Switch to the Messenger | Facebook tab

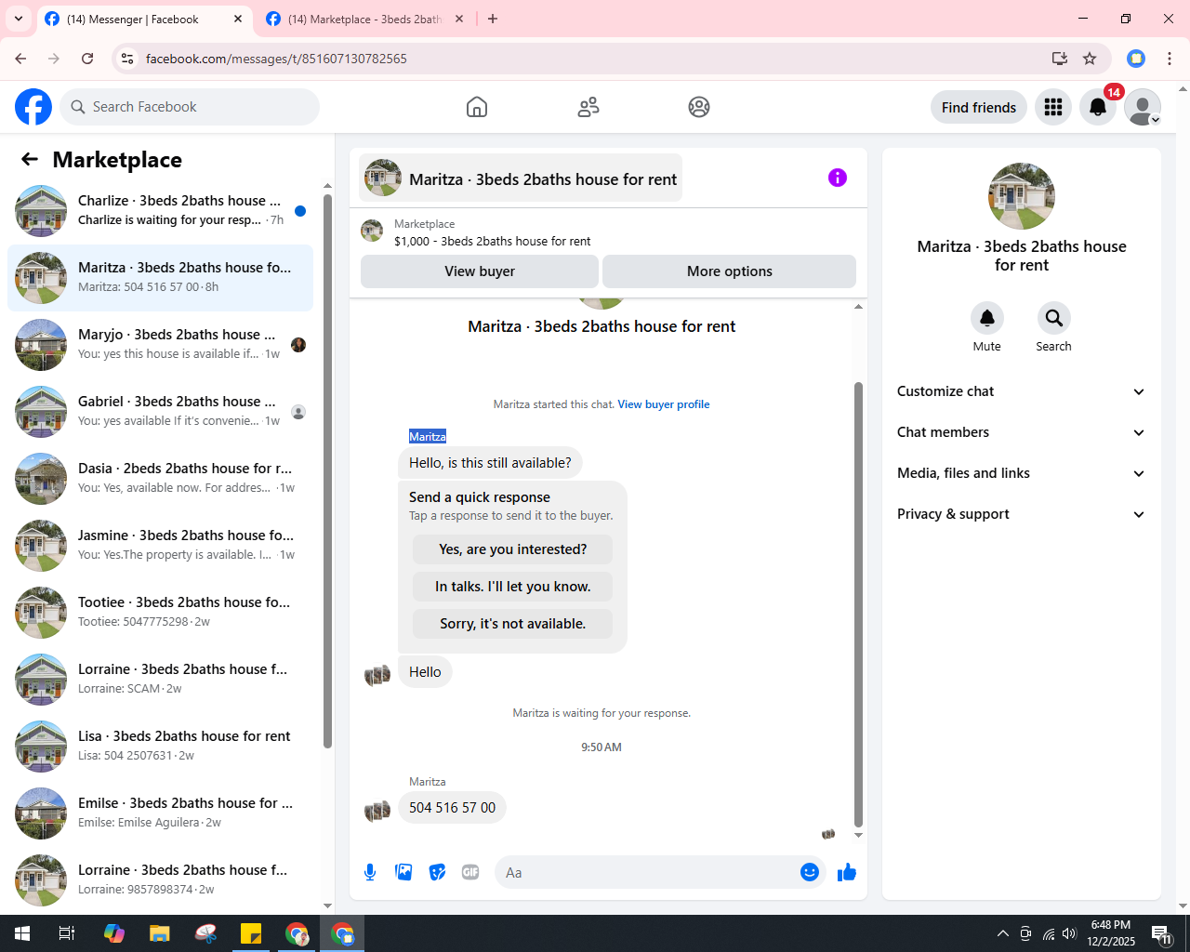click(x=135, y=19)
